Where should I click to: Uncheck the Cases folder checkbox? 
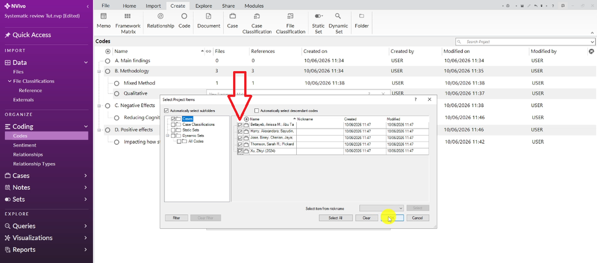pos(173,119)
